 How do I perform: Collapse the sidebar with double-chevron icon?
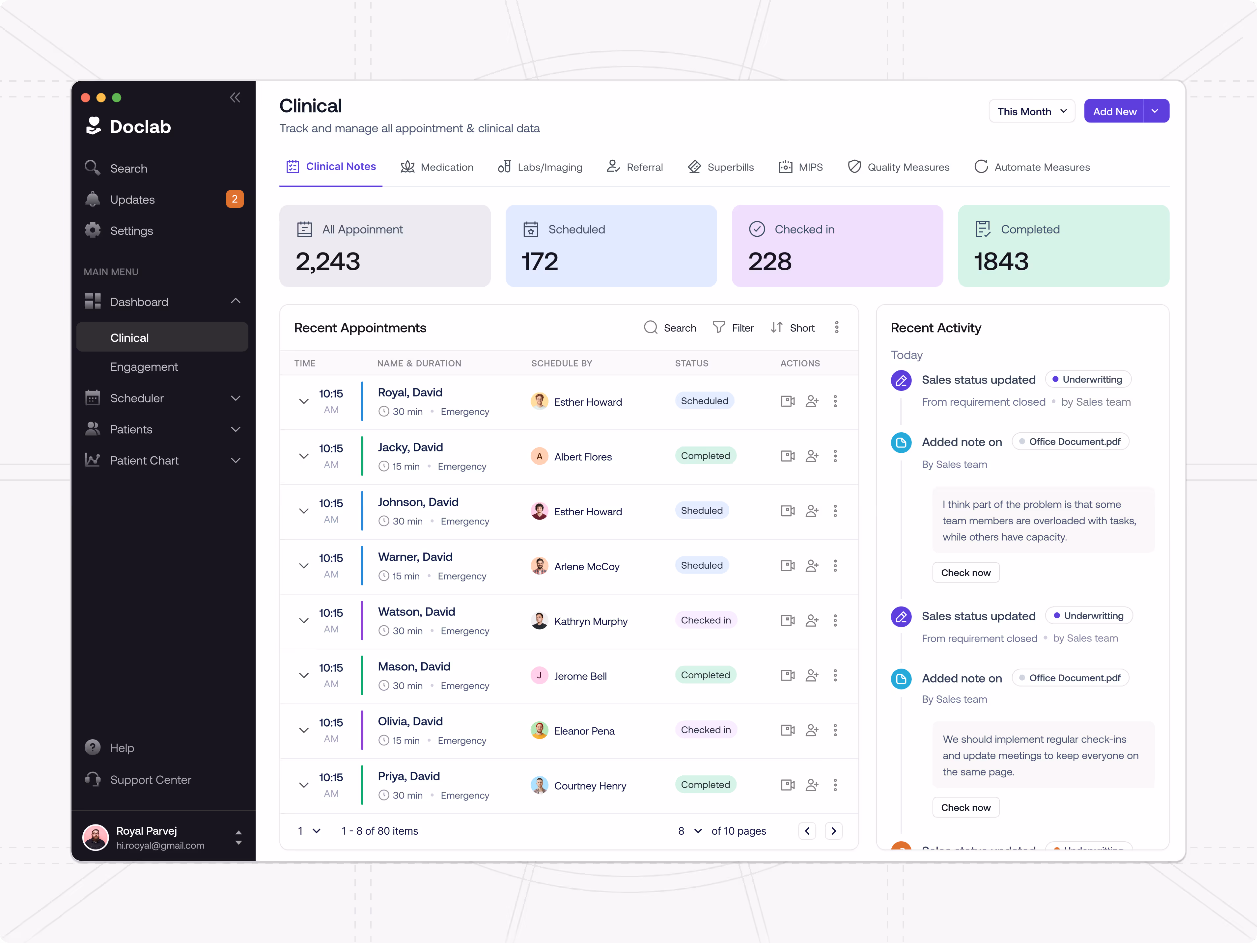pos(235,97)
